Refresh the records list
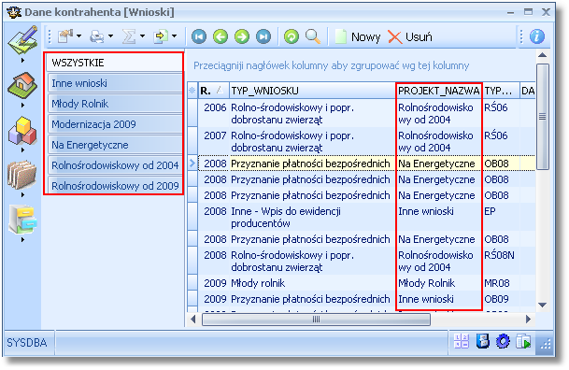 coord(292,36)
